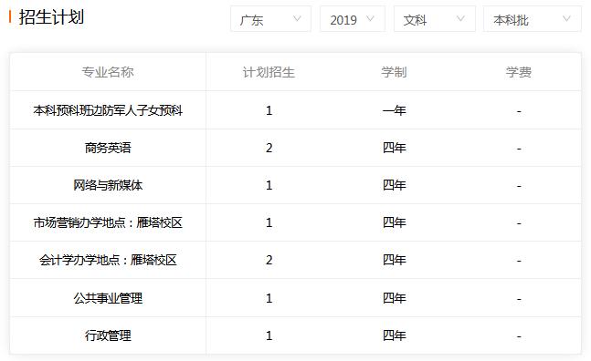Image resolution: width=591 pixels, height=361 pixels.
Task: Open the 文科 subject dropdown
Action: click(x=434, y=19)
